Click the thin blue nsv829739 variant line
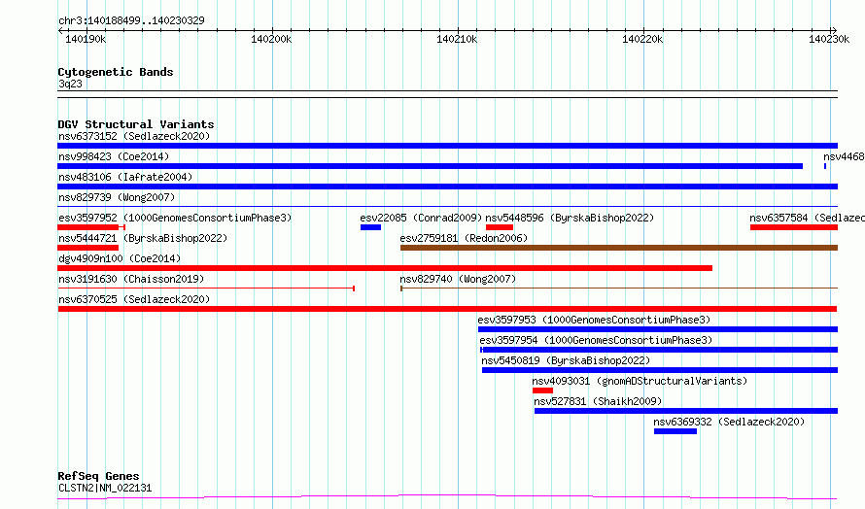Viewport: 865px width, 509px height. click(447, 207)
